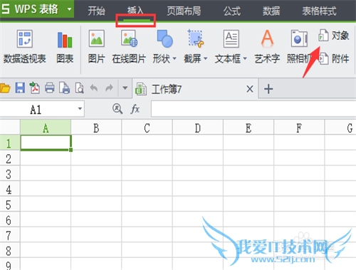Insert an Attachment (附件)

tap(334, 58)
